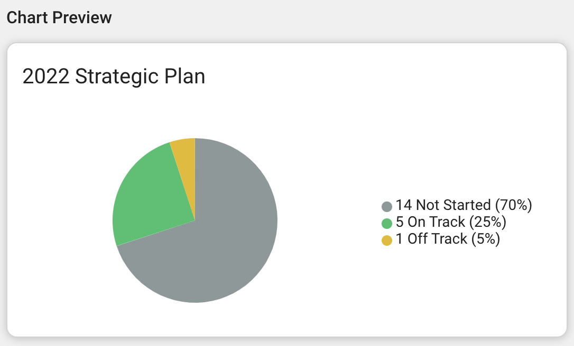Viewport: 574px width, 346px height.
Task: Click the '2022 Strategic Plan' chart title
Action: pyautogui.click(x=114, y=76)
